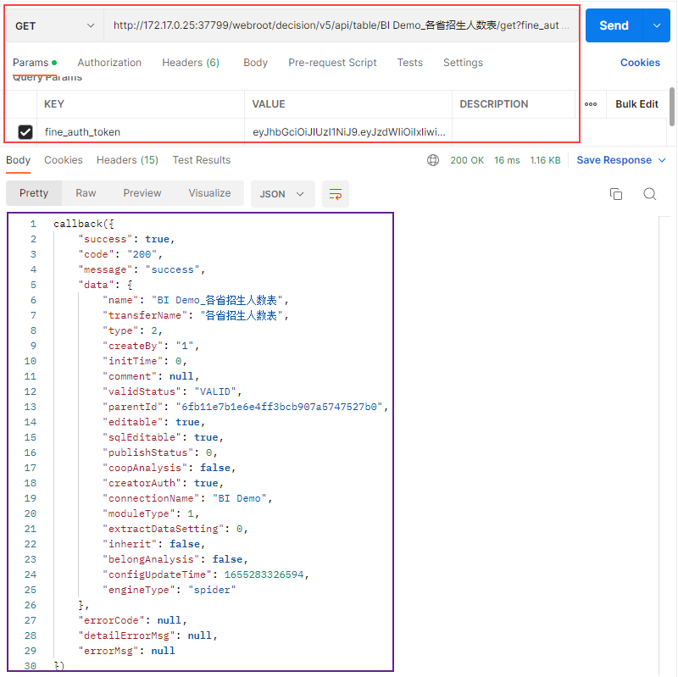Open search in response body
This screenshot has height=677, width=678.
(649, 194)
